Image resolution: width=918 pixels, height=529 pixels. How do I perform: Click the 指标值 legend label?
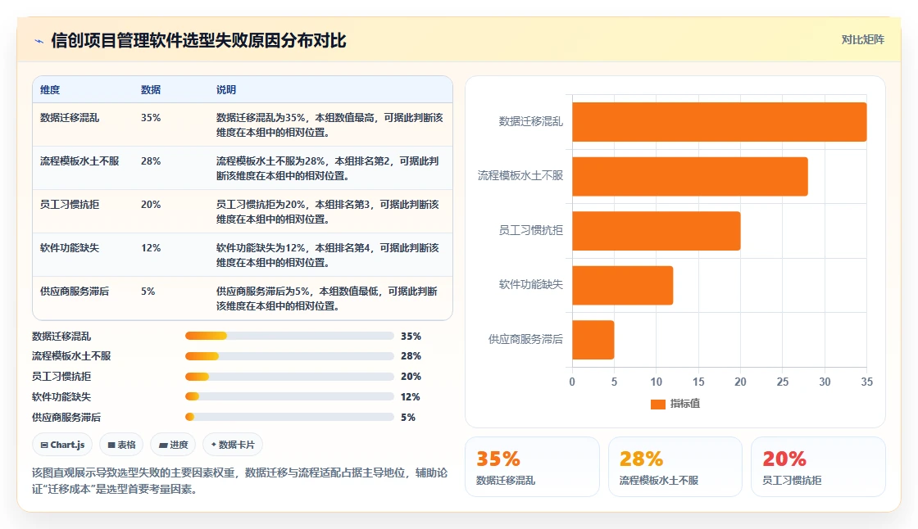pos(685,404)
